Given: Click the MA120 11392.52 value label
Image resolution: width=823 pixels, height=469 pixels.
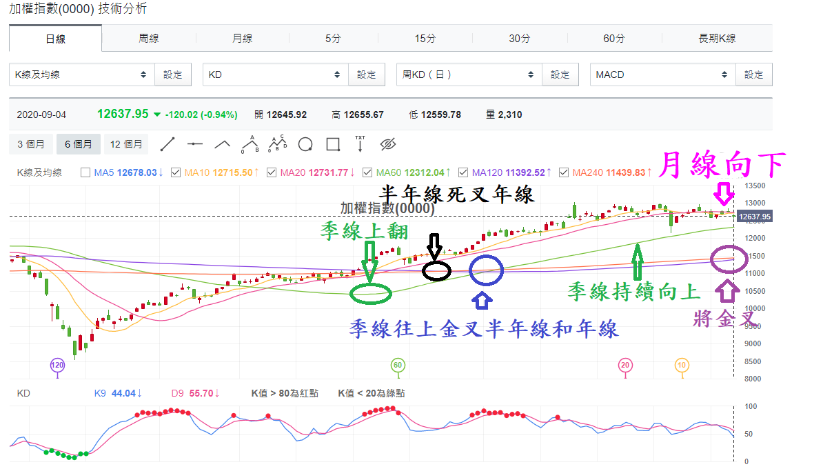Looking at the screenshot, I should click(x=511, y=172).
